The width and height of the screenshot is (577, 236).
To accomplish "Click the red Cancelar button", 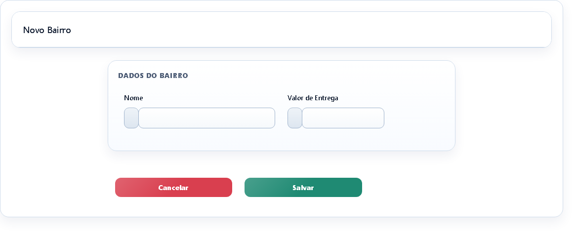I will [174, 188].
